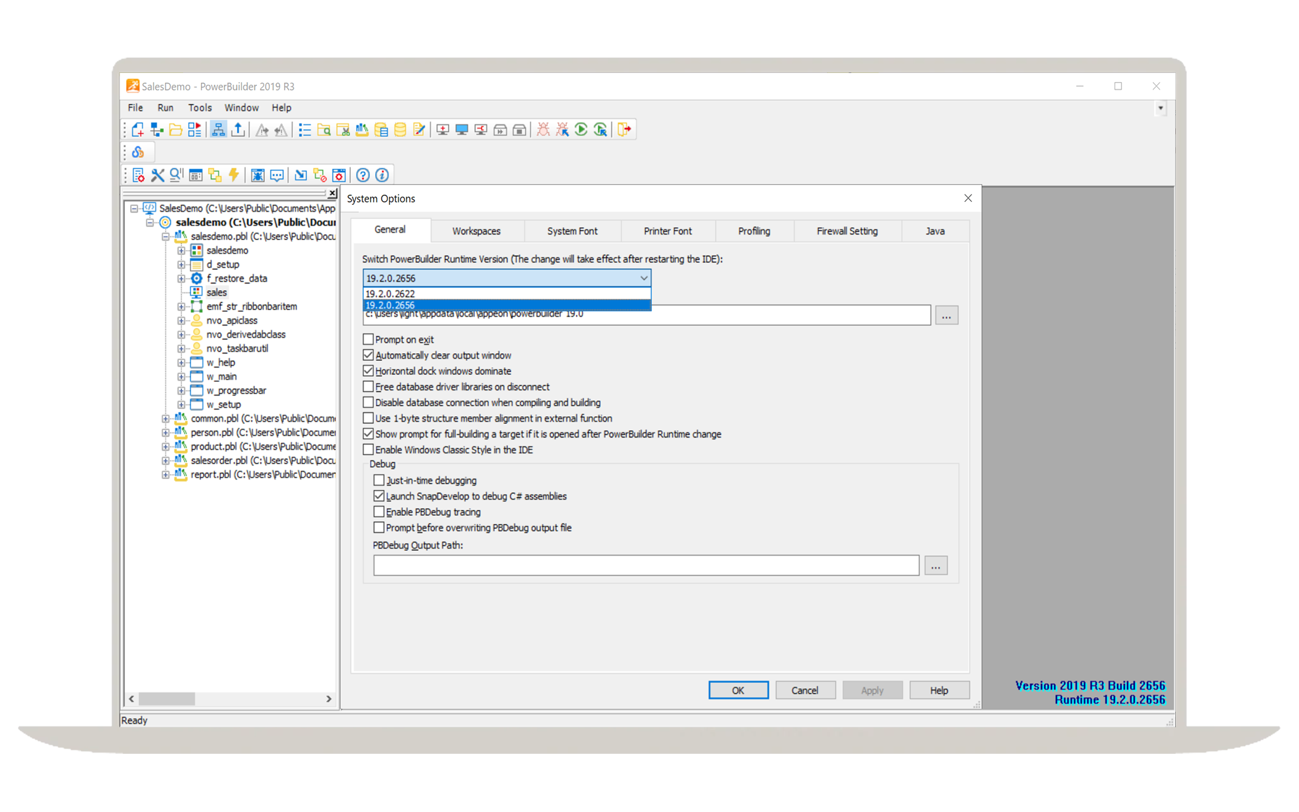1299x812 pixels.
Task: Click the blue info circle icon
Action: coord(382,175)
